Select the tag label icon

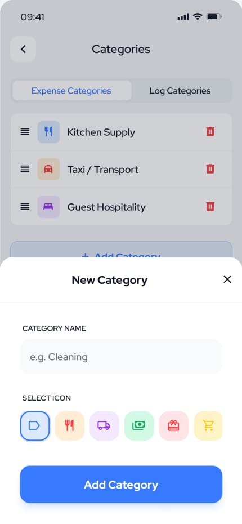pos(35,425)
